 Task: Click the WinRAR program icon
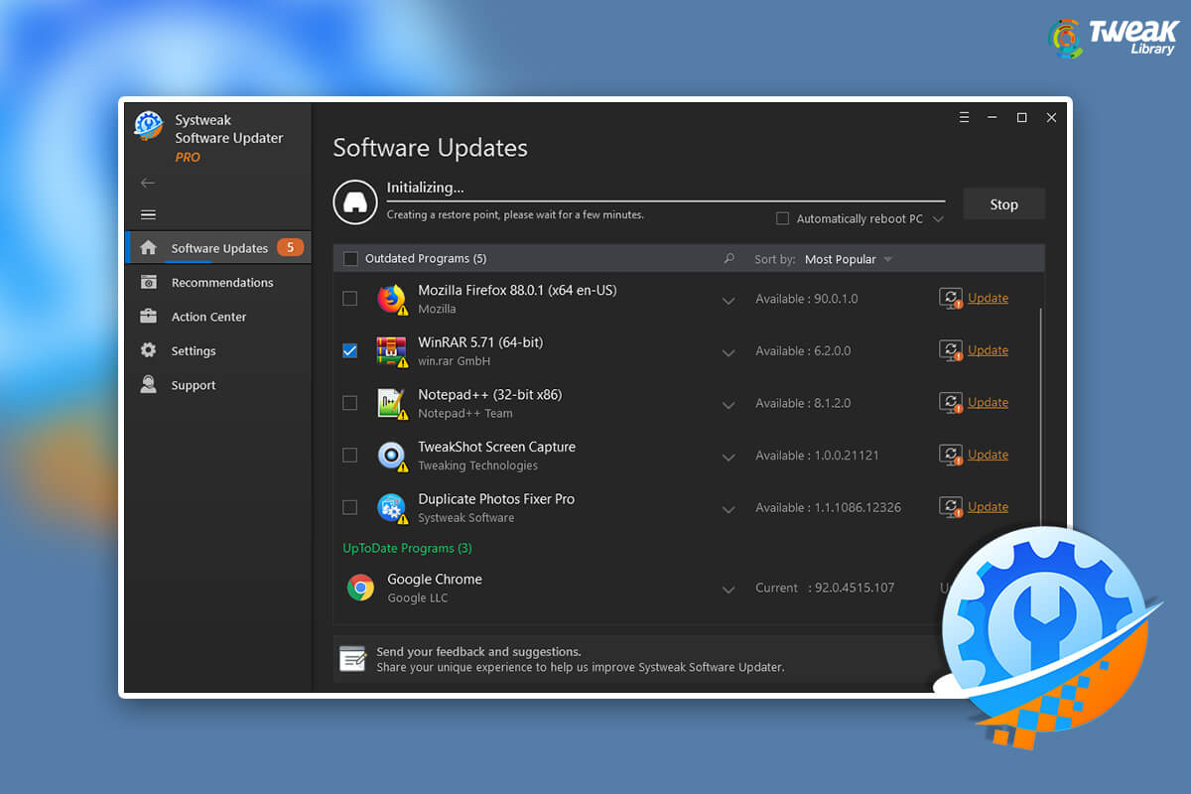390,350
